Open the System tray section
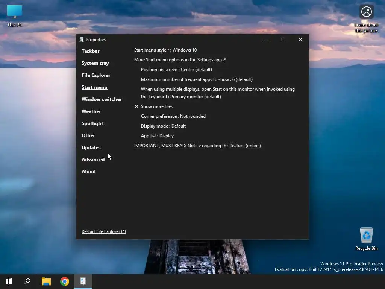385x289 pixels. [x=95, y=63]
